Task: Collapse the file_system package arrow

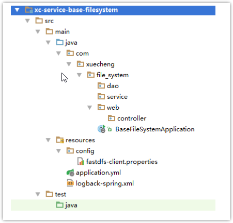Action: pyautogui.click(x=79, y=75)
